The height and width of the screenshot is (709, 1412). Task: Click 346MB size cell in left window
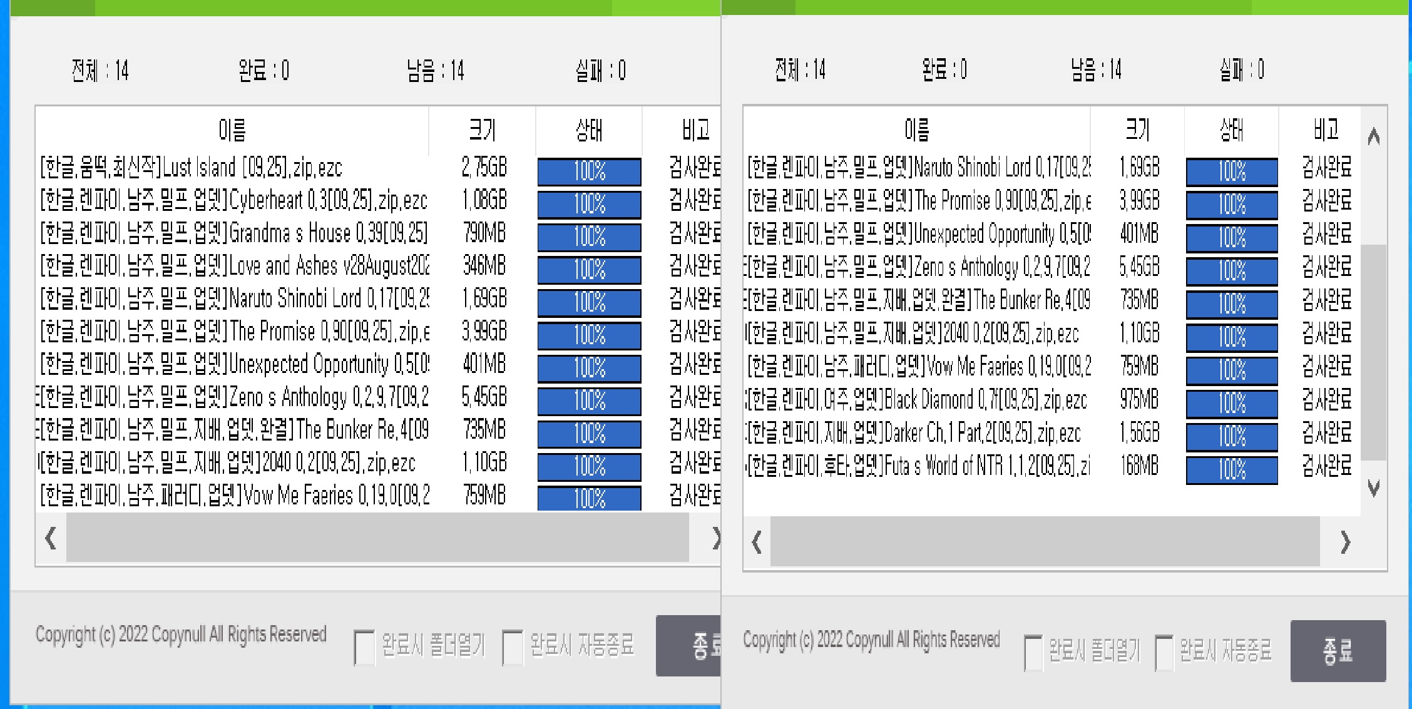484,266
